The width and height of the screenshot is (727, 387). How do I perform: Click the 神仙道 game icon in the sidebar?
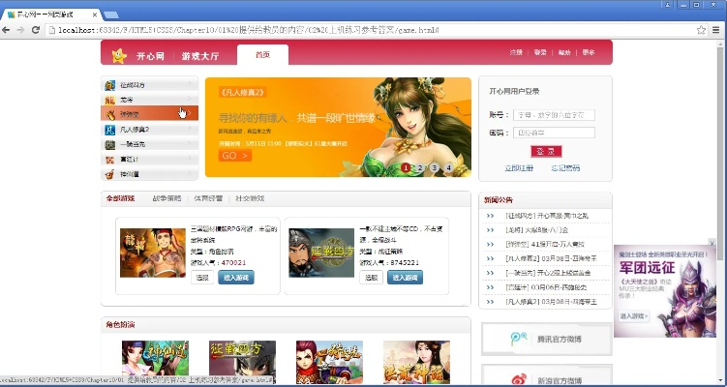(x=110, y=174)
